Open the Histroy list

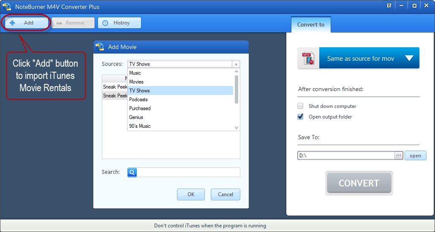click(x=119, y=23)
